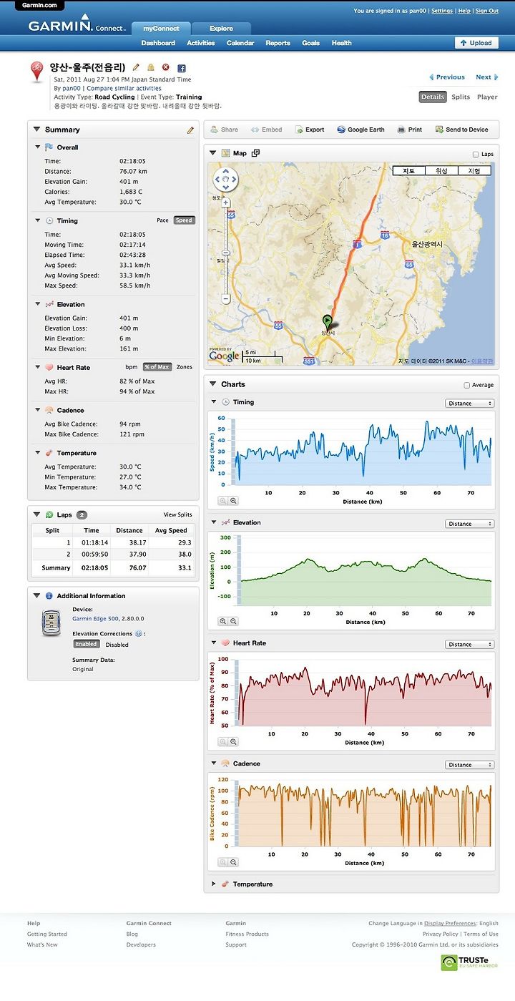The width and height of the screenshot is (515, 1001).
Task: Show heart rate in bpm
Action: [132, 367]
